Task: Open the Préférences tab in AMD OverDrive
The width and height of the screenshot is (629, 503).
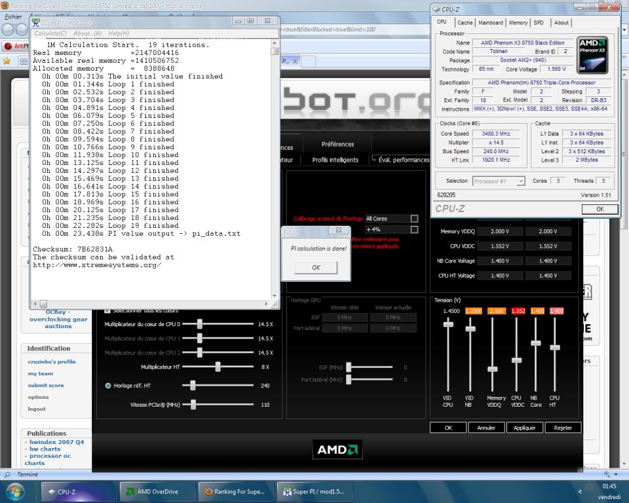Action: 338,144
